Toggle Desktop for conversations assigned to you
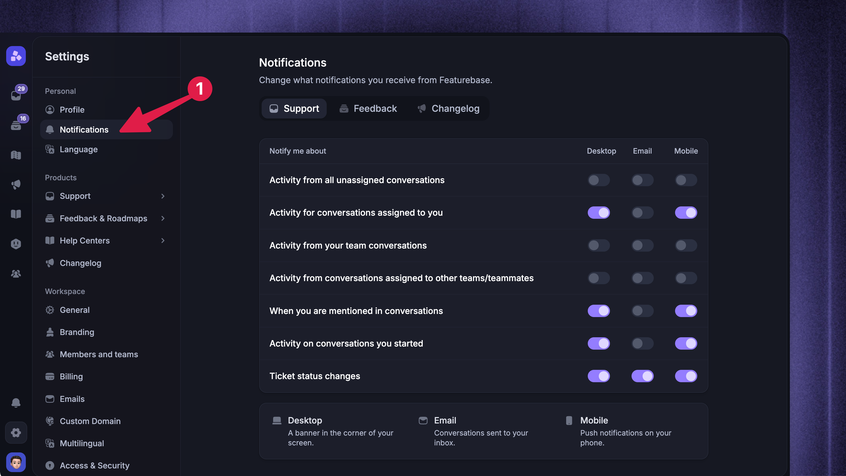846x476 pixels. [598, 213]
